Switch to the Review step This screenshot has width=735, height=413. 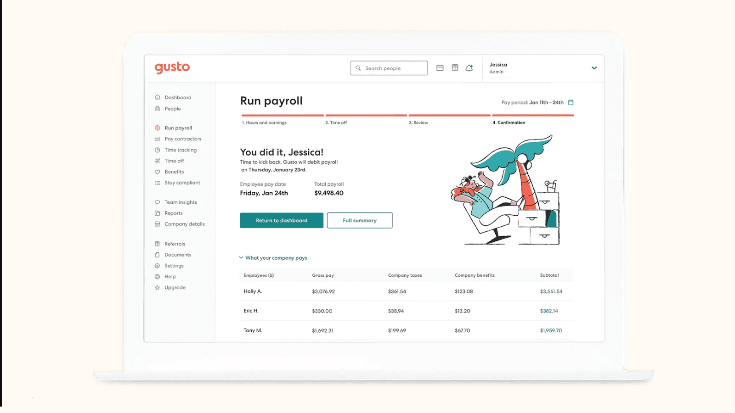[x=418, y=122]
